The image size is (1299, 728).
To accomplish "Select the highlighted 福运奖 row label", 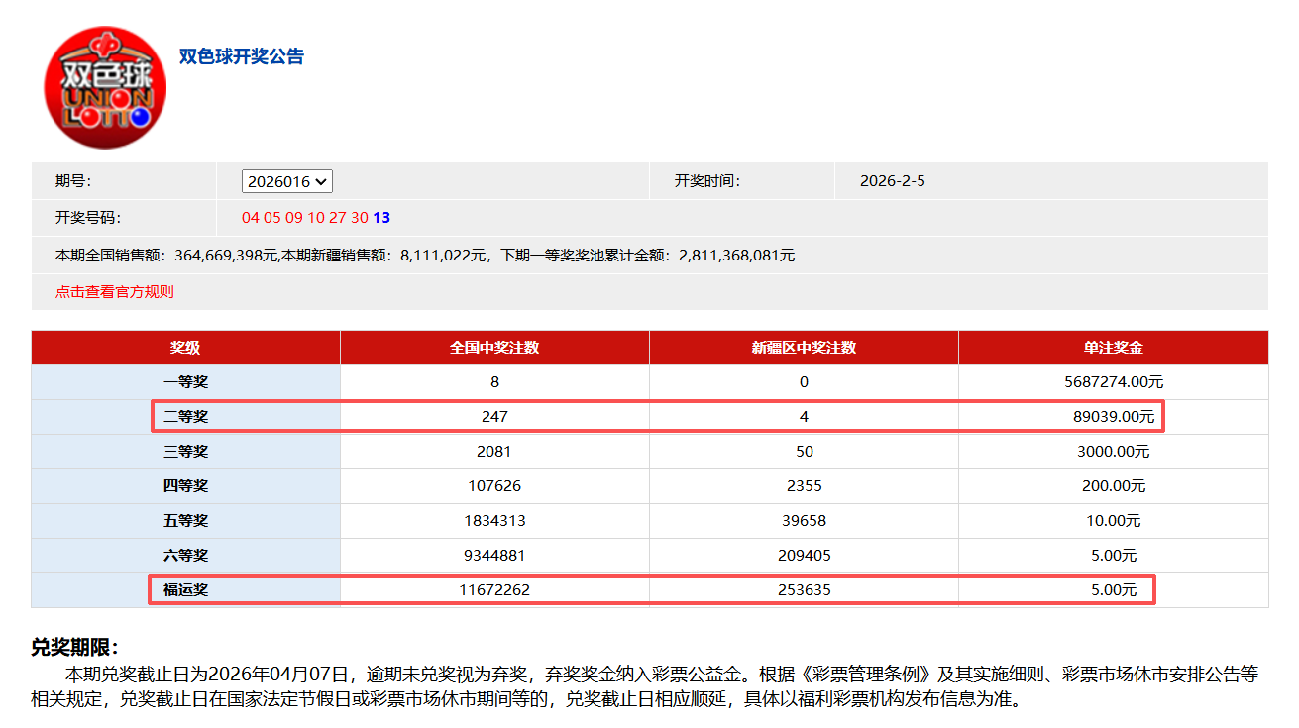I will [x=185, y=590].
